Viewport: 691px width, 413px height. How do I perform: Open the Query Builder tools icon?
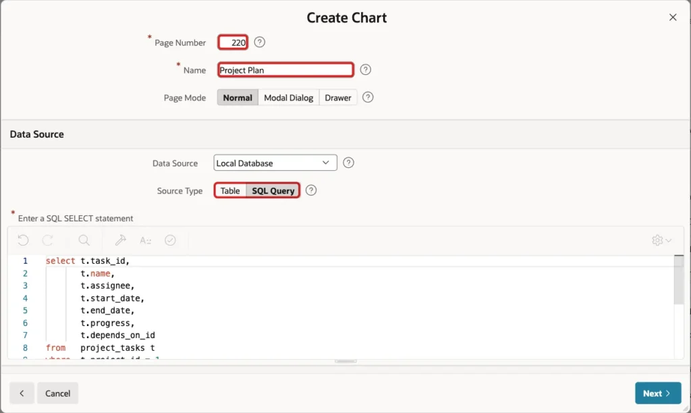coord(120,240)
